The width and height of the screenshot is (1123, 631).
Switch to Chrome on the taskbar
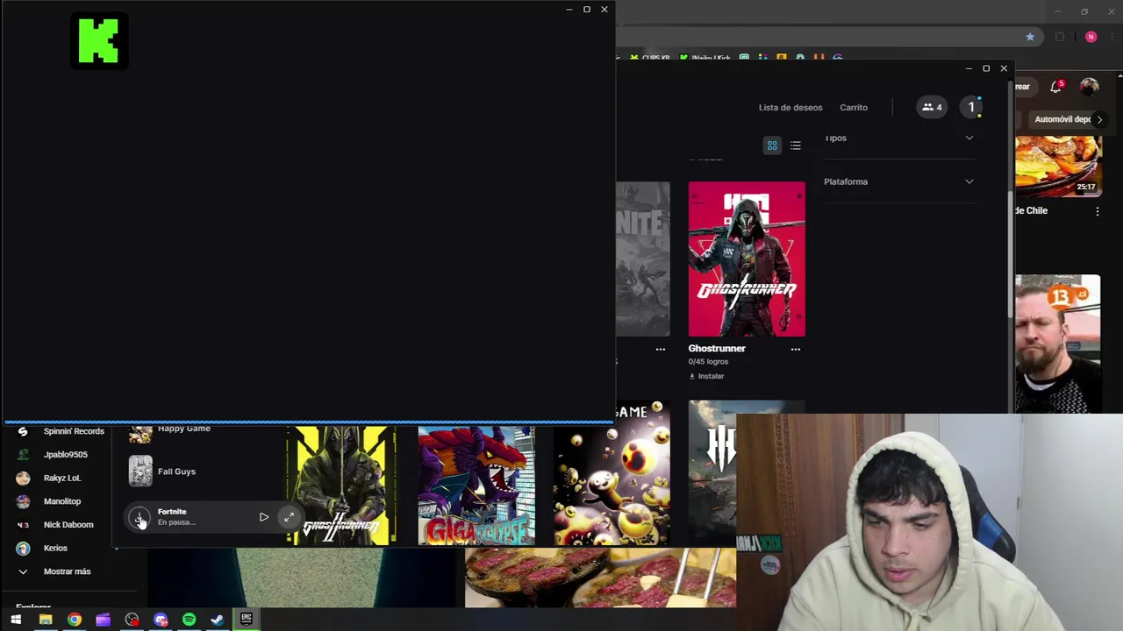75,620
